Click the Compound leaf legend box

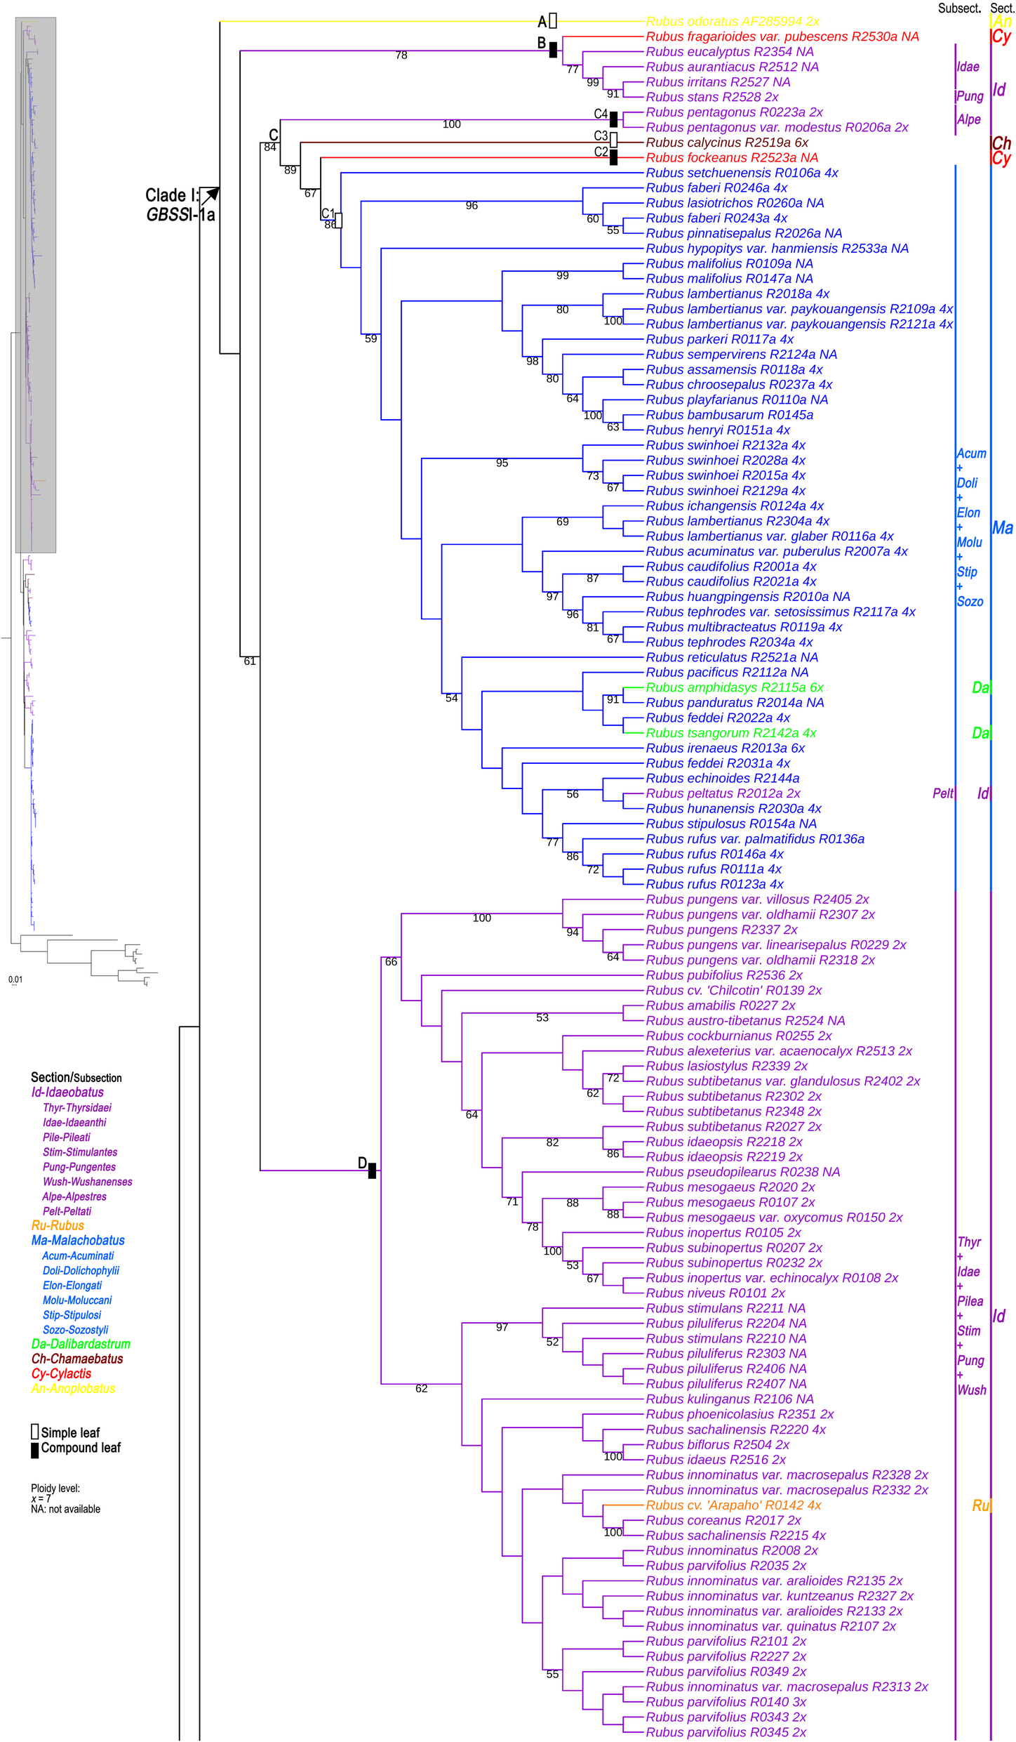[x=35, y=1450]
